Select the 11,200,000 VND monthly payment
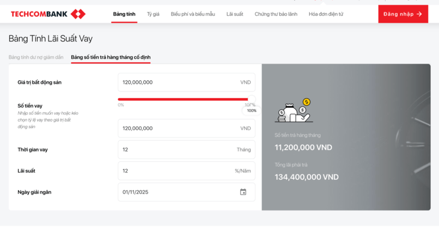Viewport: 439px width, 228px height. [303, 147]
